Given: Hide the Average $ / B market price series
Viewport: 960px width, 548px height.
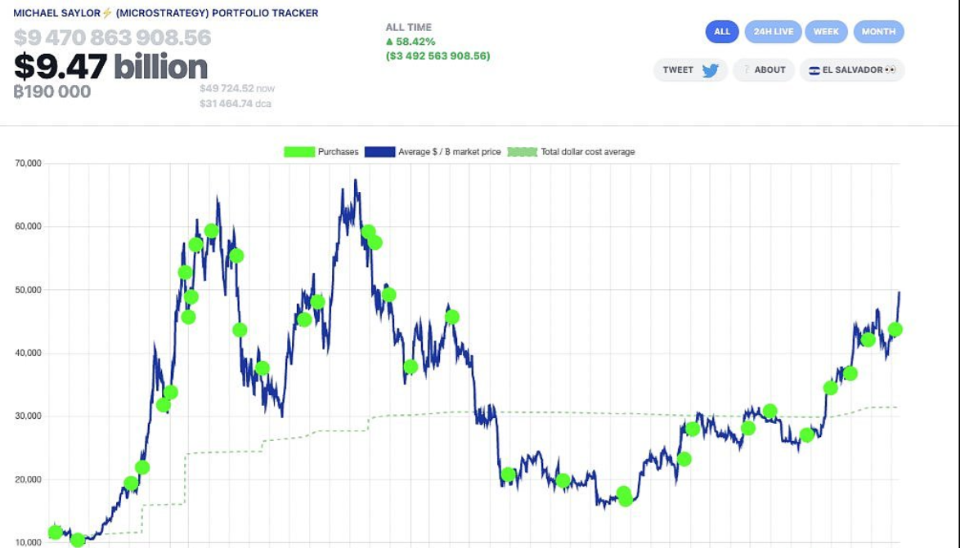Looking at the screenshot, I should (449, 152).
